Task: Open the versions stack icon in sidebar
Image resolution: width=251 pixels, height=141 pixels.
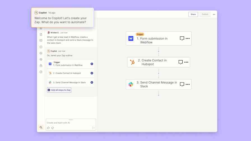Action: 41,65
